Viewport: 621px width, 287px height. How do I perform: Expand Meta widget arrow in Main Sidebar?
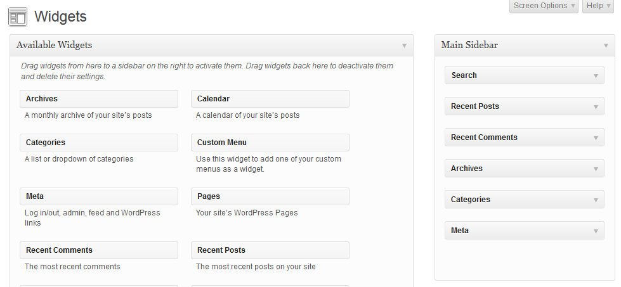pos(596,231)
